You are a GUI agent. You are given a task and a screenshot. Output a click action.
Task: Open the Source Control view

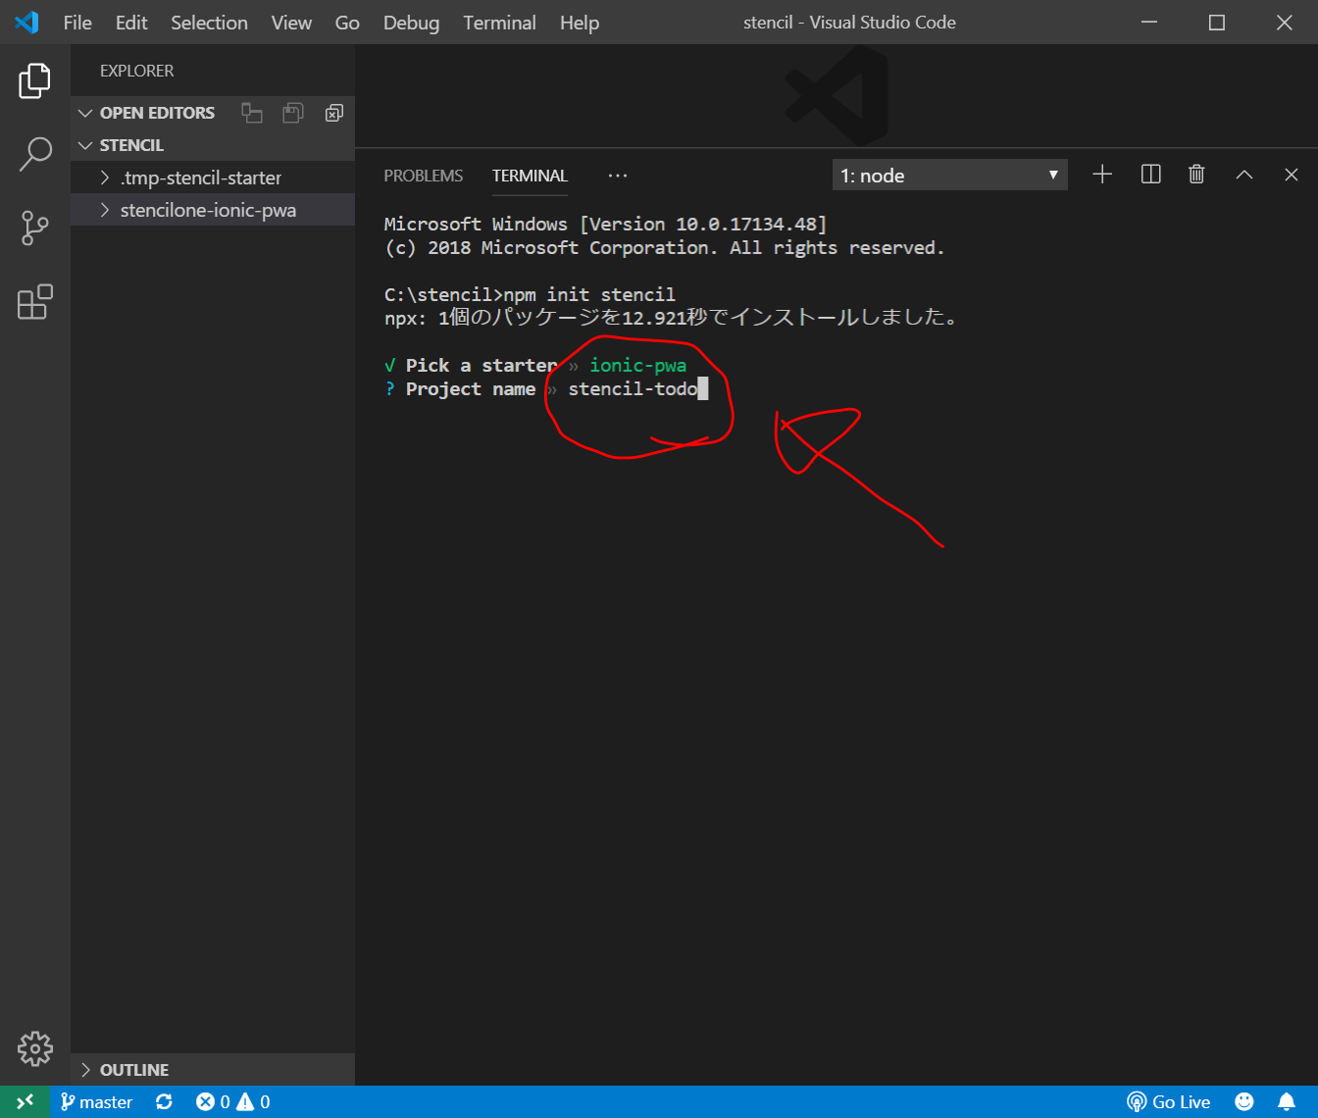pyautogui.click(x=34, y=228)
